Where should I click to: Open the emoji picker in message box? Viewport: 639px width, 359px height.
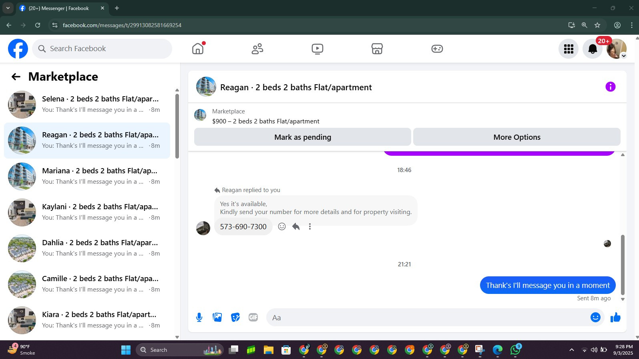[595, 317]
